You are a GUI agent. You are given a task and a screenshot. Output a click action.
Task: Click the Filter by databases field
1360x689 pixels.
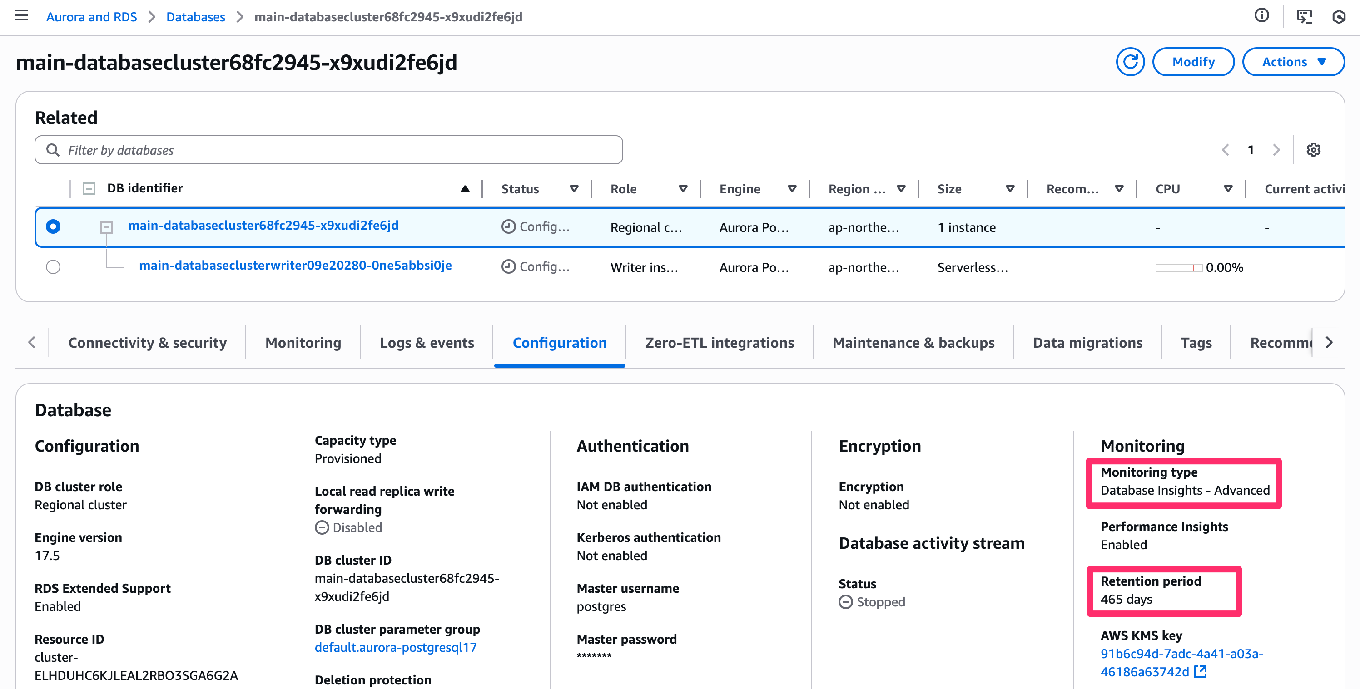point(328,150)
